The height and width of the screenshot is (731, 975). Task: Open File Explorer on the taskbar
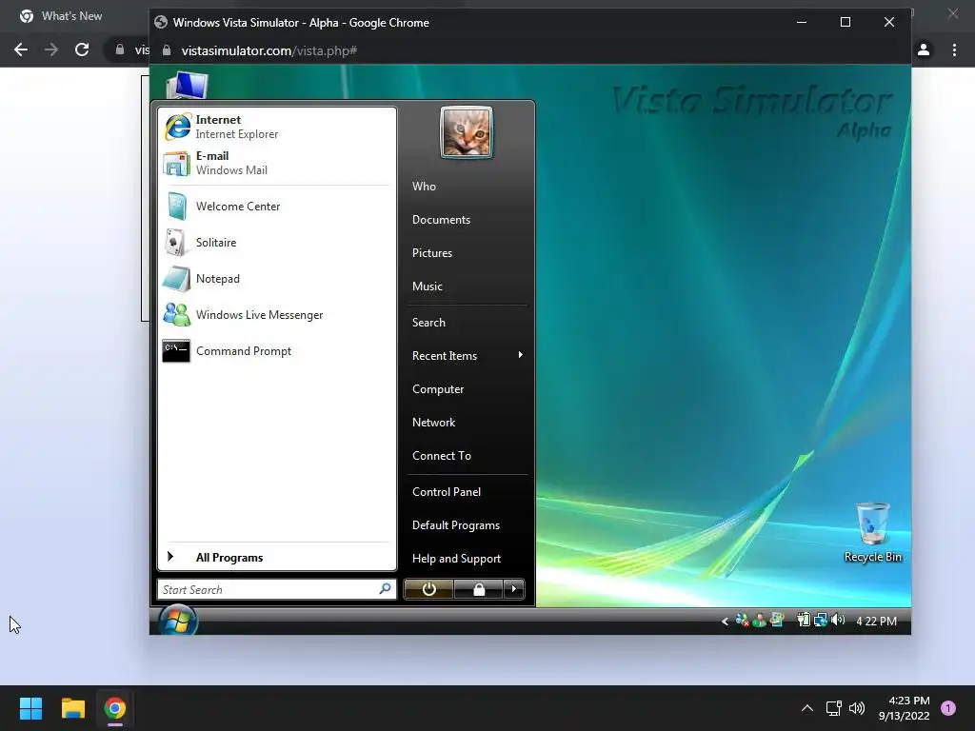pos(72,708)
